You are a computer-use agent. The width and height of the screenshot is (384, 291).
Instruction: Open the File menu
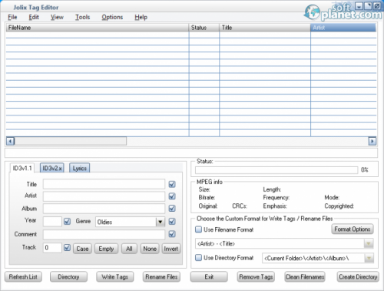[x=12, y=17]
